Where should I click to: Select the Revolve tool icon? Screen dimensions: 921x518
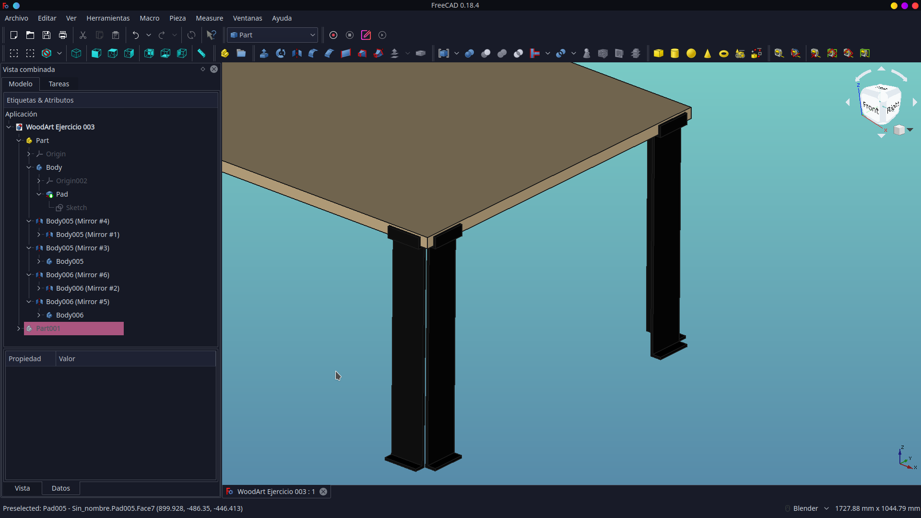point(281,53)
